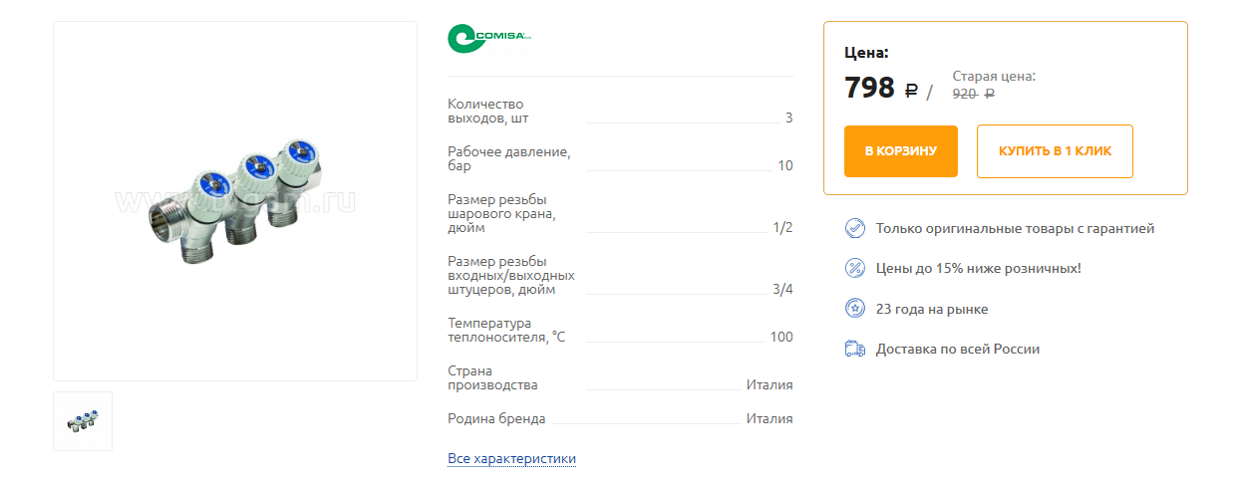The image size is (1241, 486).
Task: Open Все характеристики link
Action: point(512,459)
